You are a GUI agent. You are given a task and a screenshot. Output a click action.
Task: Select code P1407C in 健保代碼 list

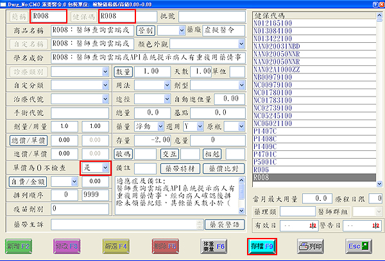coord(264,138)
